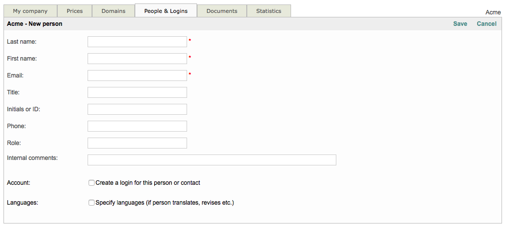Focus the First name text box
Viewport: 506px width, 227px height.
(x=137, y=59)
